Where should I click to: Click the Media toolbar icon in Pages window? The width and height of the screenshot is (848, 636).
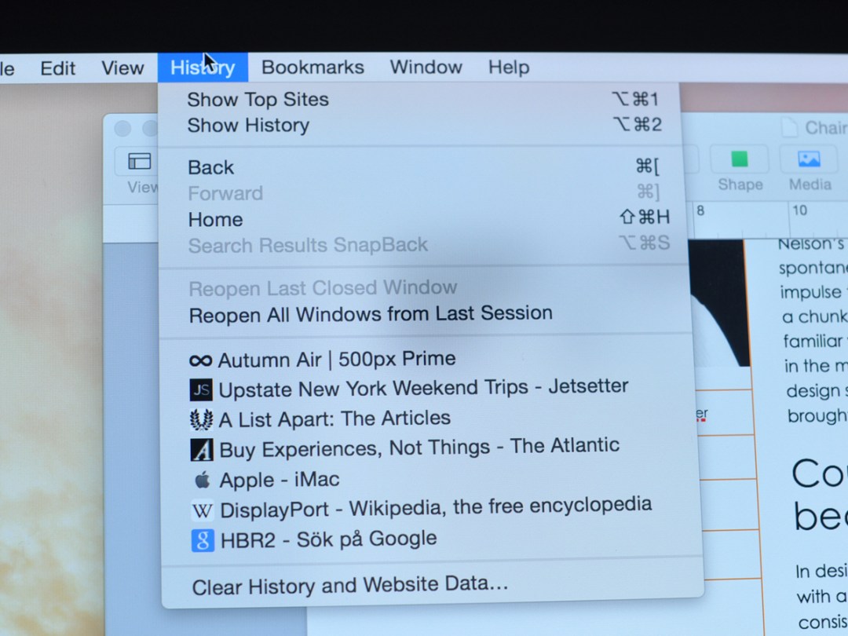(809, 159)
